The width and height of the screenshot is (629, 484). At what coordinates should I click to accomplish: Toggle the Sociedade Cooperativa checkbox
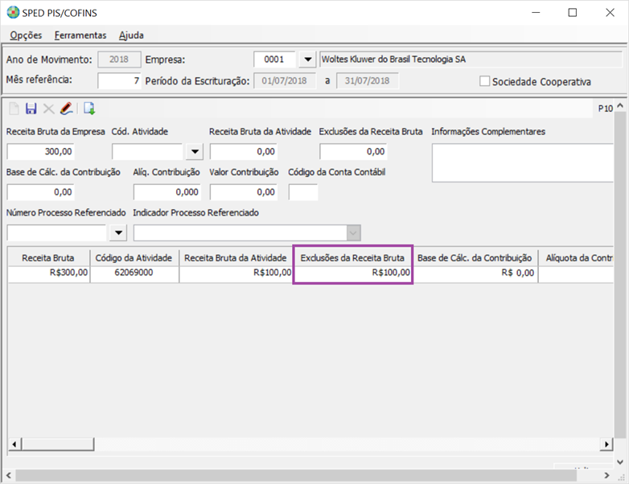pos(484,81)
